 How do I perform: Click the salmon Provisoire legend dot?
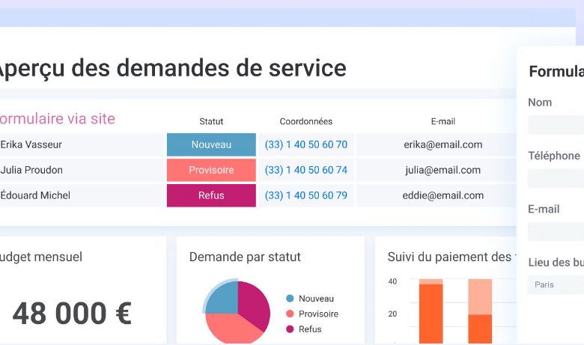(x=290, y=314)
